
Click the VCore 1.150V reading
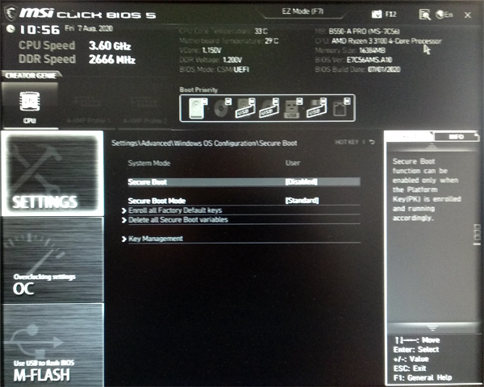coord(200,50)
